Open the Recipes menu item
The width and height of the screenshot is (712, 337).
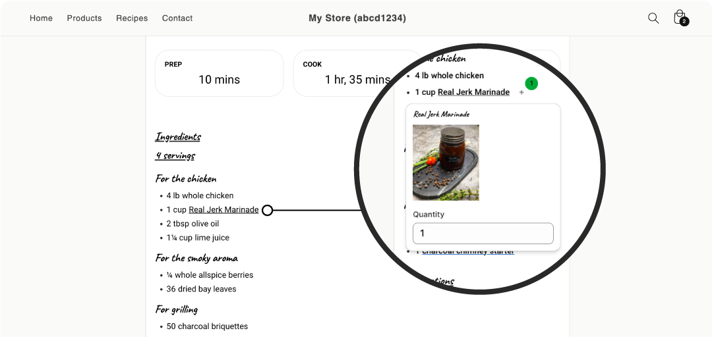coord(132,18)
